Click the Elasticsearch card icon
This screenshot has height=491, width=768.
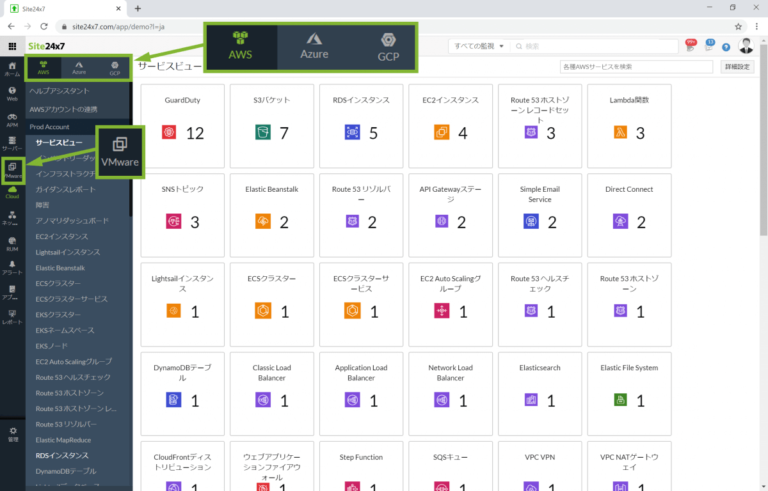(531, 400)
